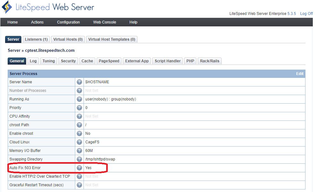Click the Log Off link
This screenshot has width=316, height=192.
pyautogui.click(x=306, y=13)
